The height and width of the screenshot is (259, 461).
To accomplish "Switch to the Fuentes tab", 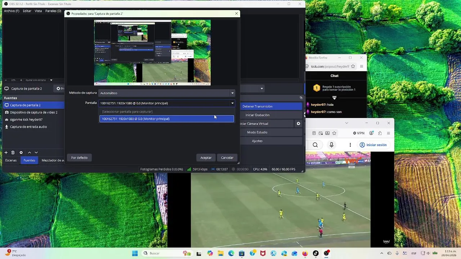I will click(x=29, y=160).
